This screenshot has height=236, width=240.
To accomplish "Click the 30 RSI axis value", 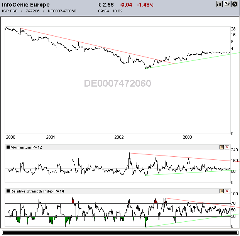I will tap(233, 216).
